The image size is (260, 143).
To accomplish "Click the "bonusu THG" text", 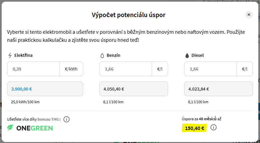I will [48, 119].
